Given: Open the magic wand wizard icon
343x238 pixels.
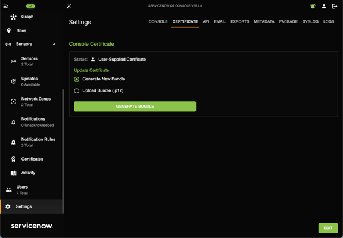Looking at the screenshot, I should tap(69, 6).
